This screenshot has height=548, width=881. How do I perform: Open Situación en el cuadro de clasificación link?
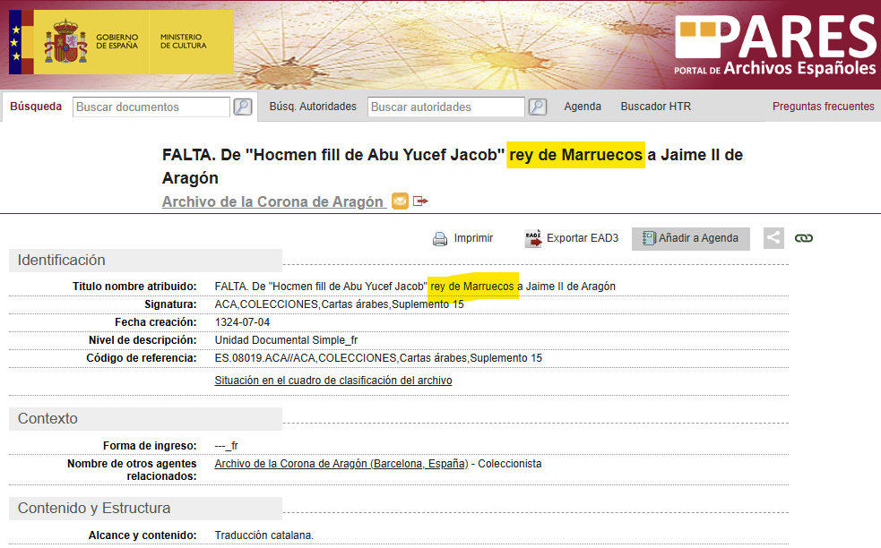coord(333,381)
